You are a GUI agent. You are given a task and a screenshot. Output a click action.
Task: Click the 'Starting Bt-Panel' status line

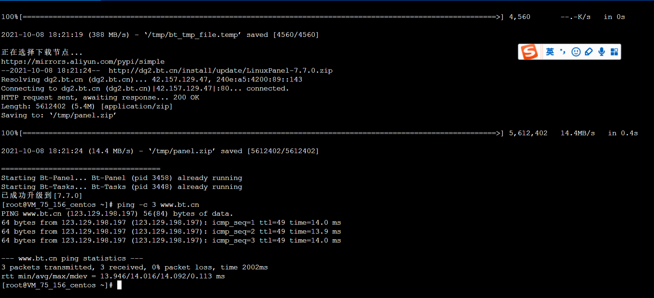coord(122,178)
